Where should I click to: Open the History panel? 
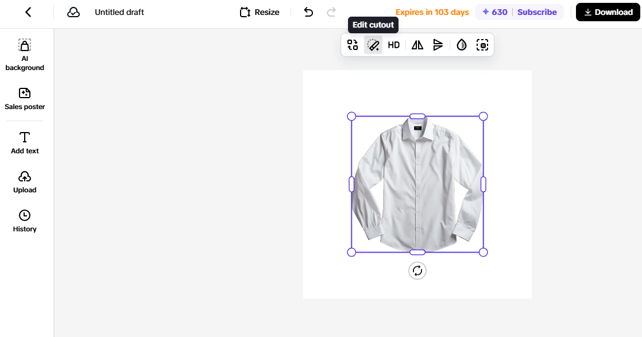pos(25,221)
